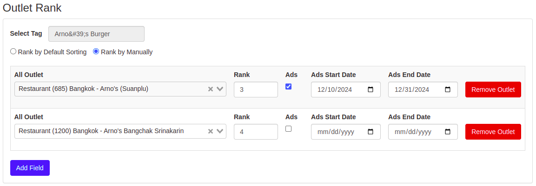Click the Select Tag field with Arno's Burger
536x186 pixels.
pyautogui.click(x=96, y=34)
